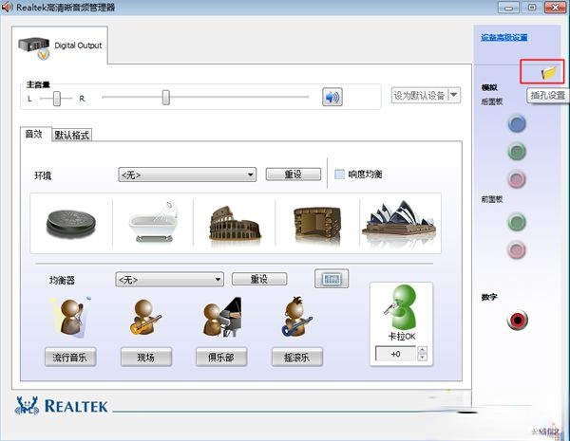Open jack settings folder icon
This screenshot has height=441, width=570.
(548, 73)
